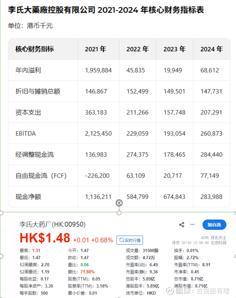The height and width of the screenshot is (298, 236).
Task: Click the 2021 年 column header
Action: [x=95, y=49]
